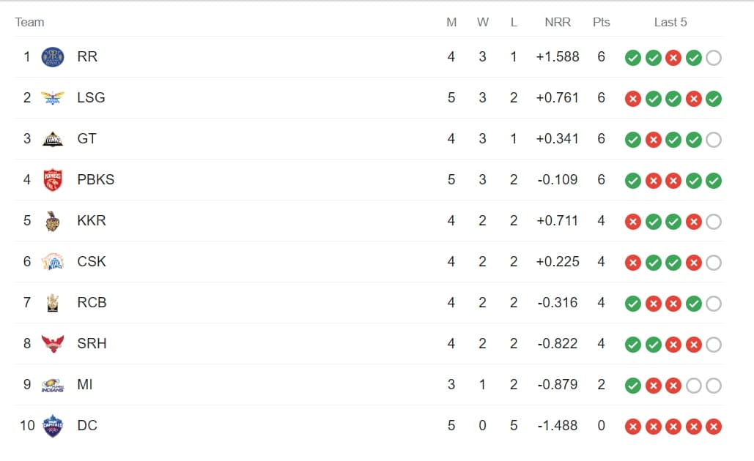Click the Rajasthan Royals team logo
This screenshot has height=461, width=754.
tap(53, 56)
